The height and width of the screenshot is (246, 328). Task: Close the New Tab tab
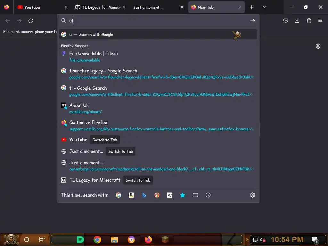[x=240, y=7]
